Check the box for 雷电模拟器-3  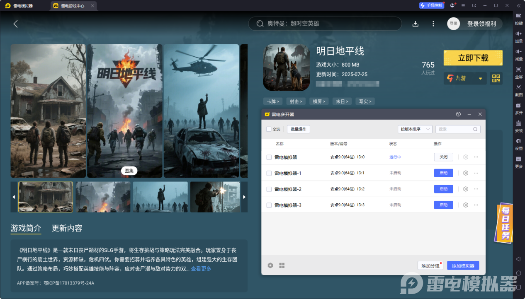269,205
